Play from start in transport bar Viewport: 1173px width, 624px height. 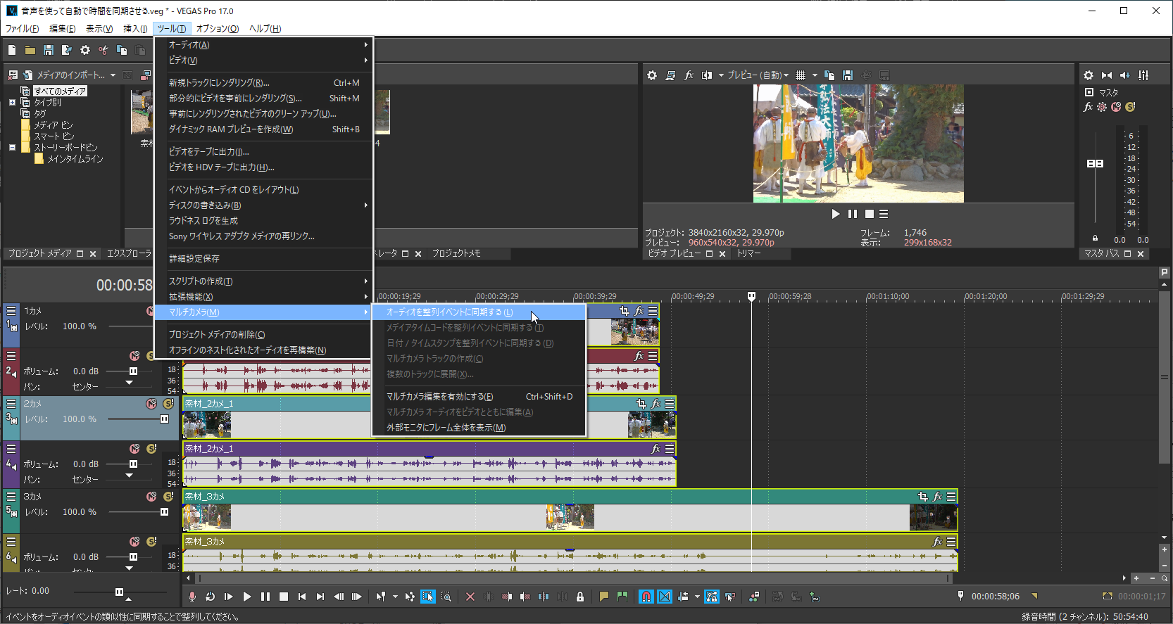point(228,597)
